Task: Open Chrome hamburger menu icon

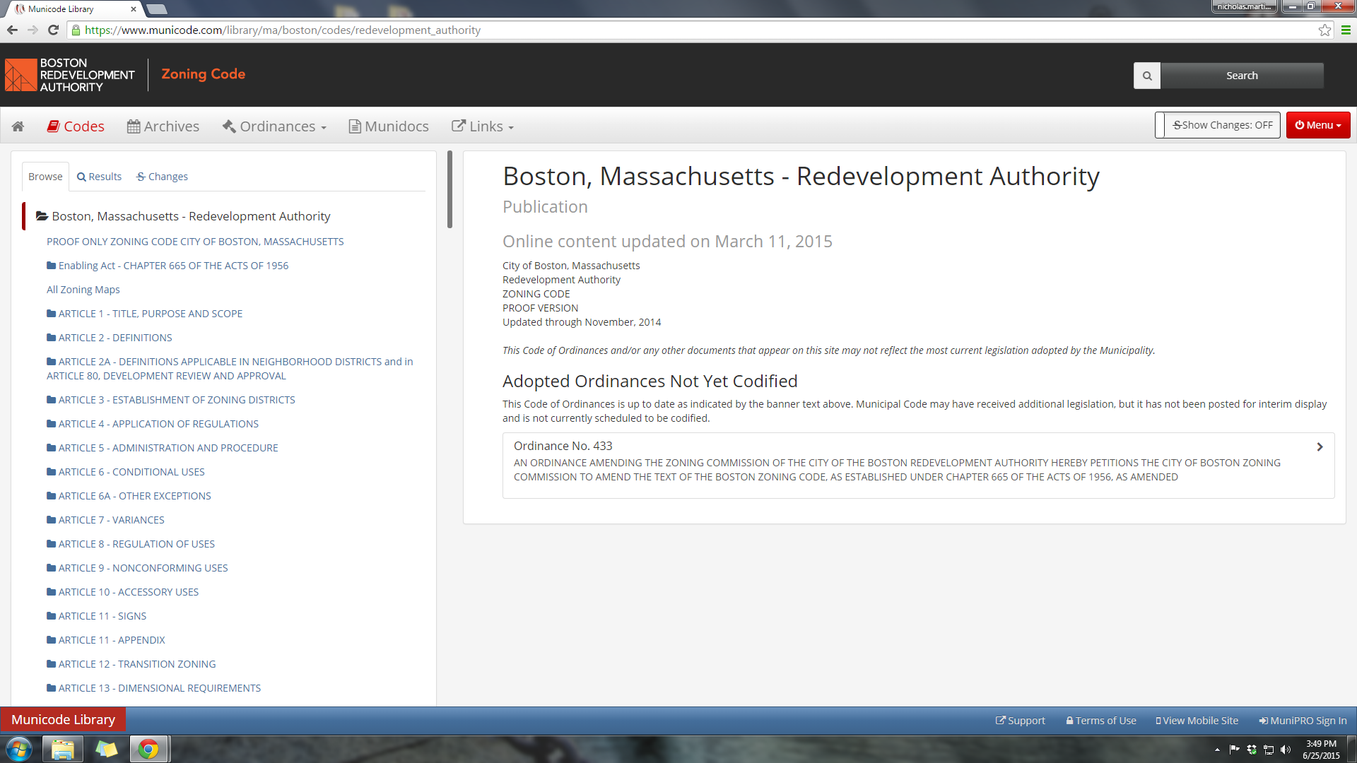Action: coord(1346,30)
